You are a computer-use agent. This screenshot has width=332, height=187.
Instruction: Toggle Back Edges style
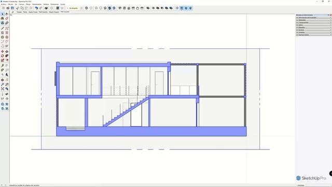click(x=91, y=8)
